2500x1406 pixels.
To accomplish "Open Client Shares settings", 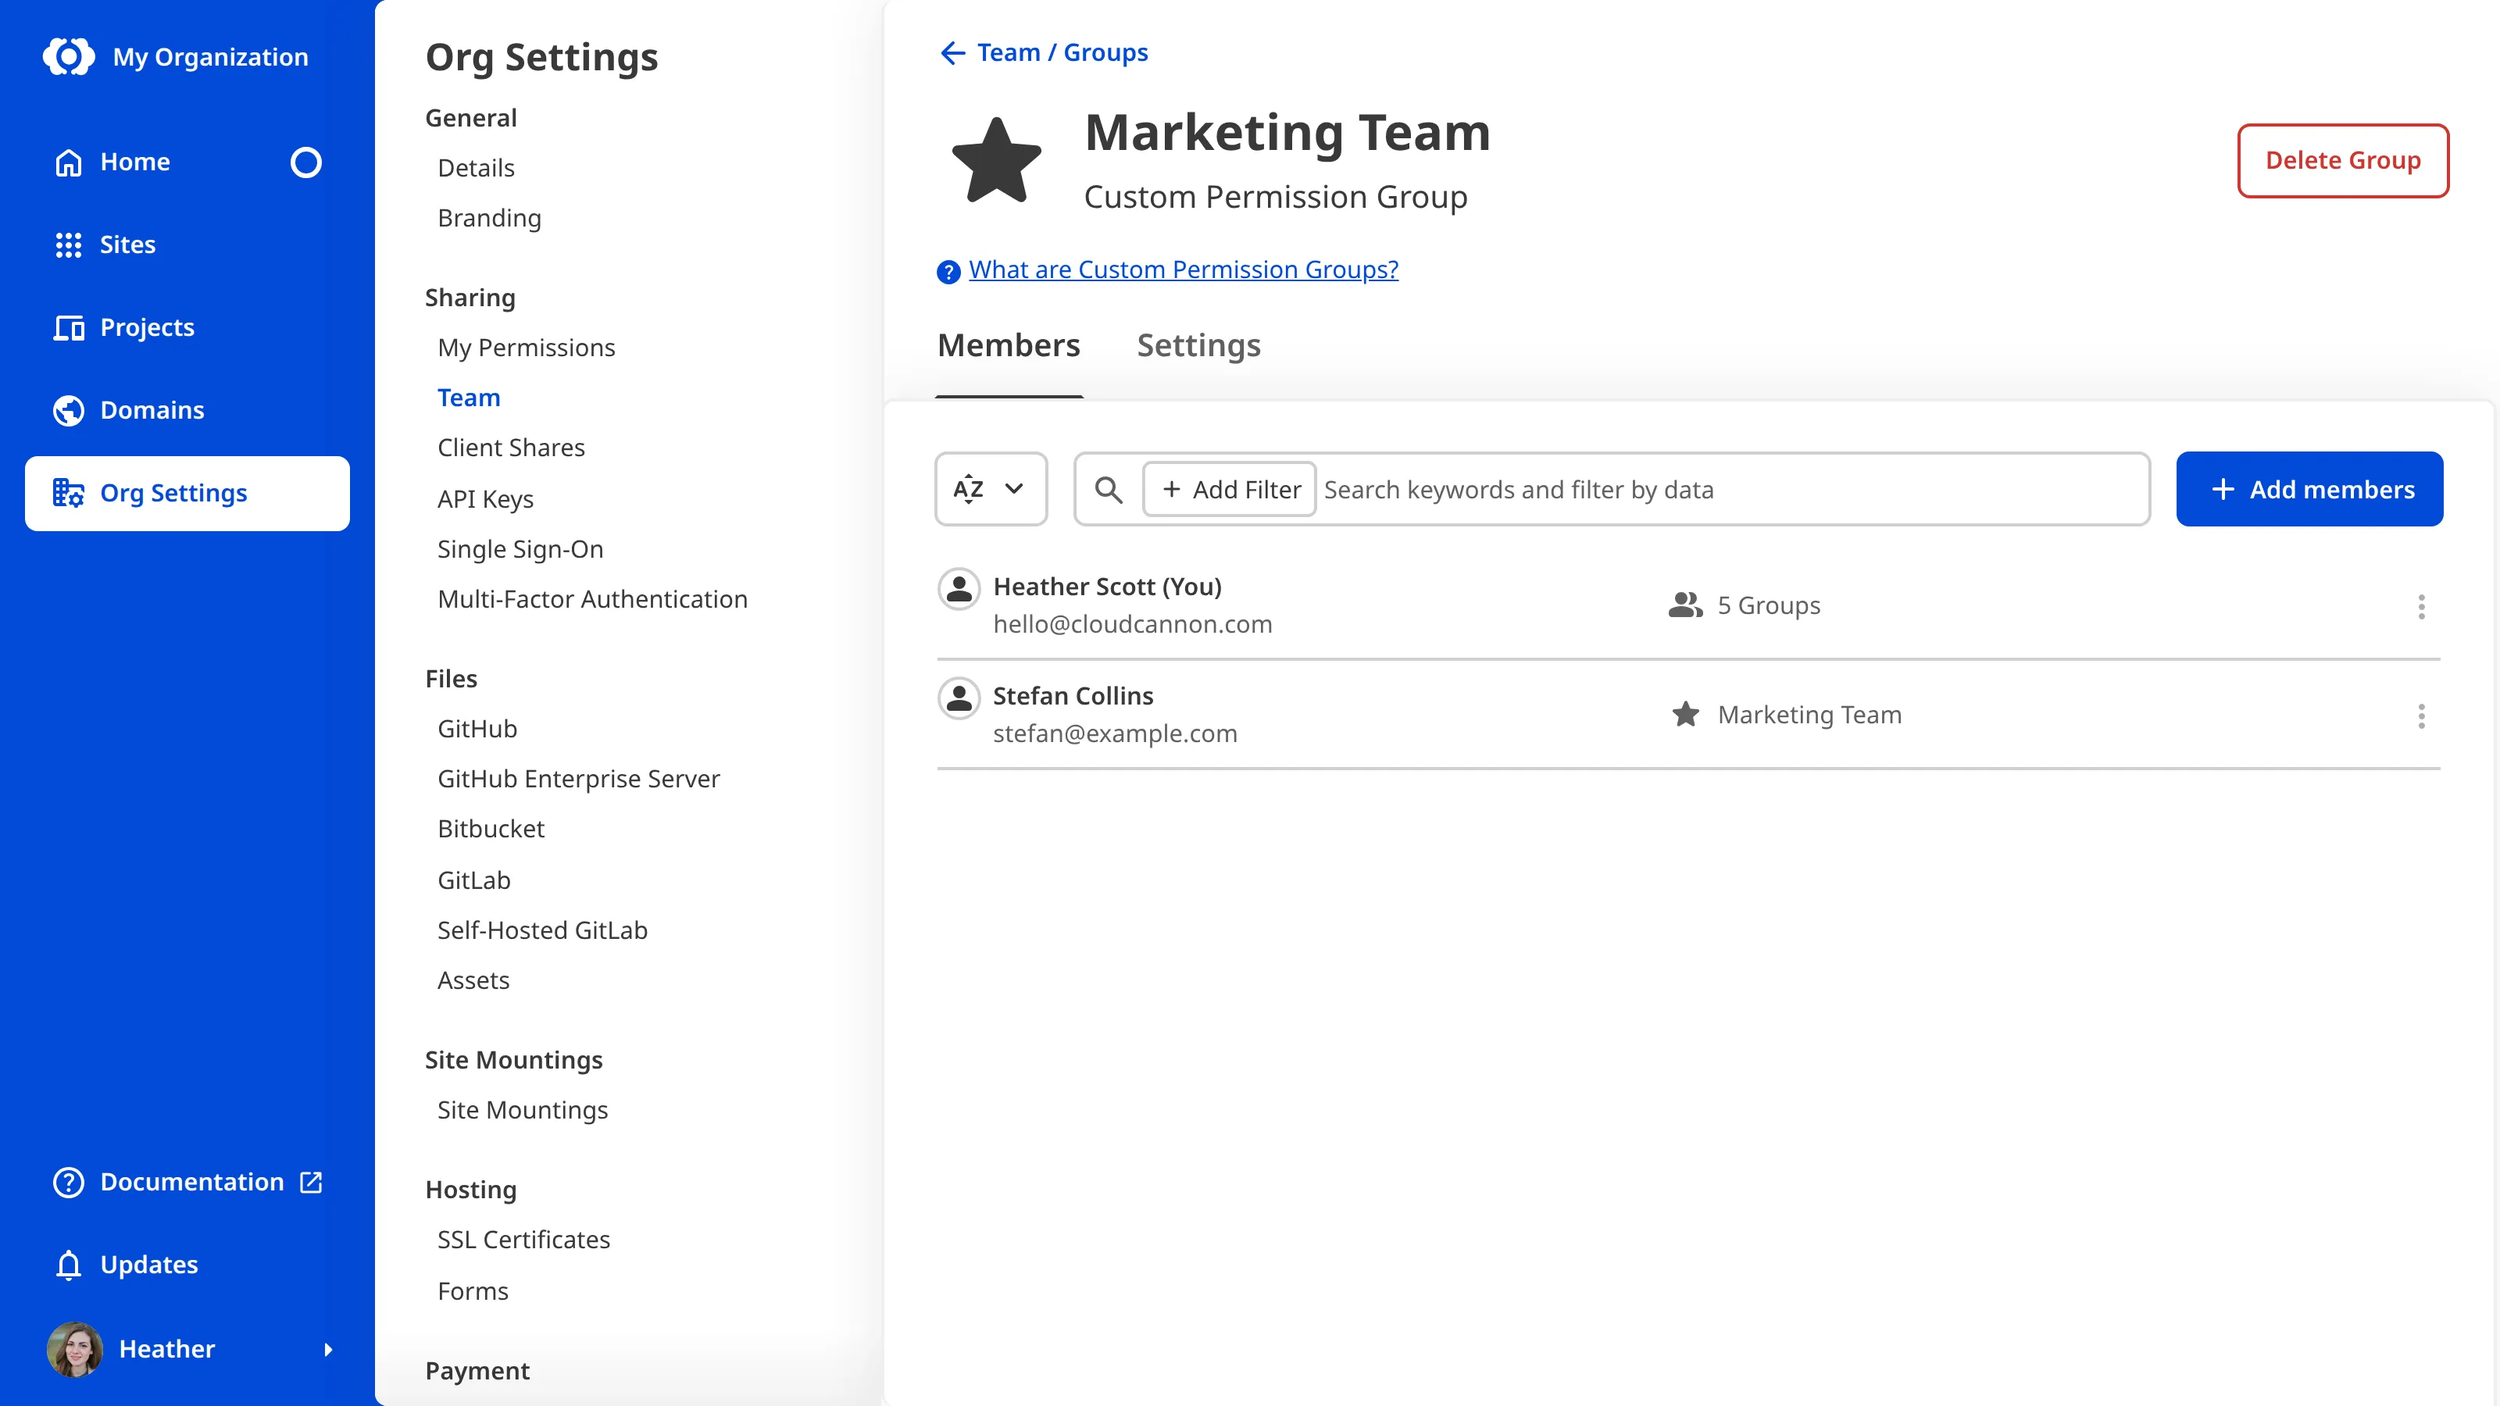I will (x=510, y=448).
